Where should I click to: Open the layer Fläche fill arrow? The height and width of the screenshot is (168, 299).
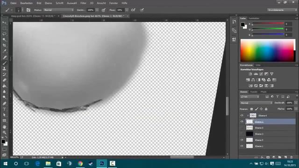pyautogui.click(x=296, y=109)
